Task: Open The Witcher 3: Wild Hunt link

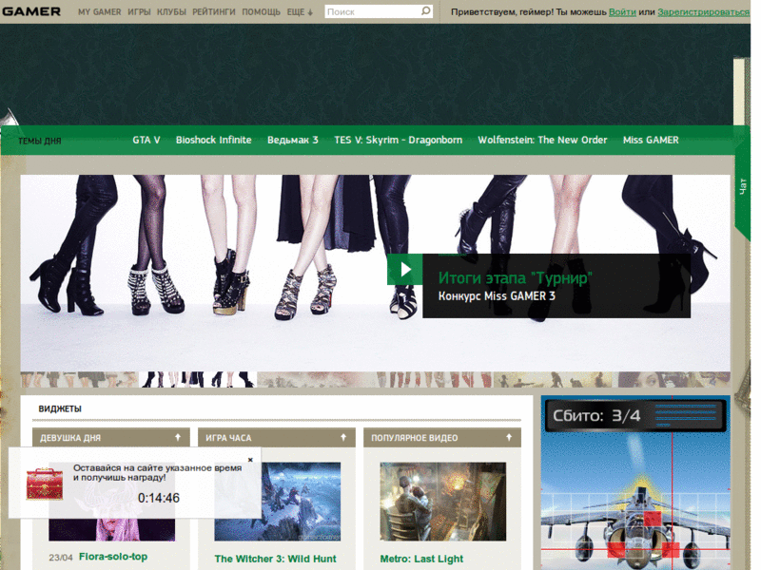Action: (x=275, y=559)
